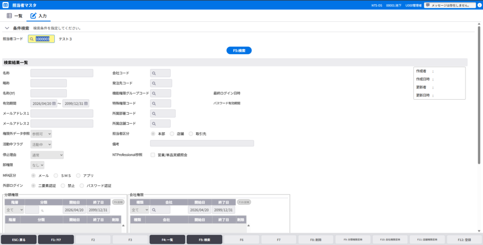Viewport: 483px width, 245px height.
Task: Click 会社権限 終了日 field 2099/12/31
Action: pyautogui.click(x=223, y=210)
